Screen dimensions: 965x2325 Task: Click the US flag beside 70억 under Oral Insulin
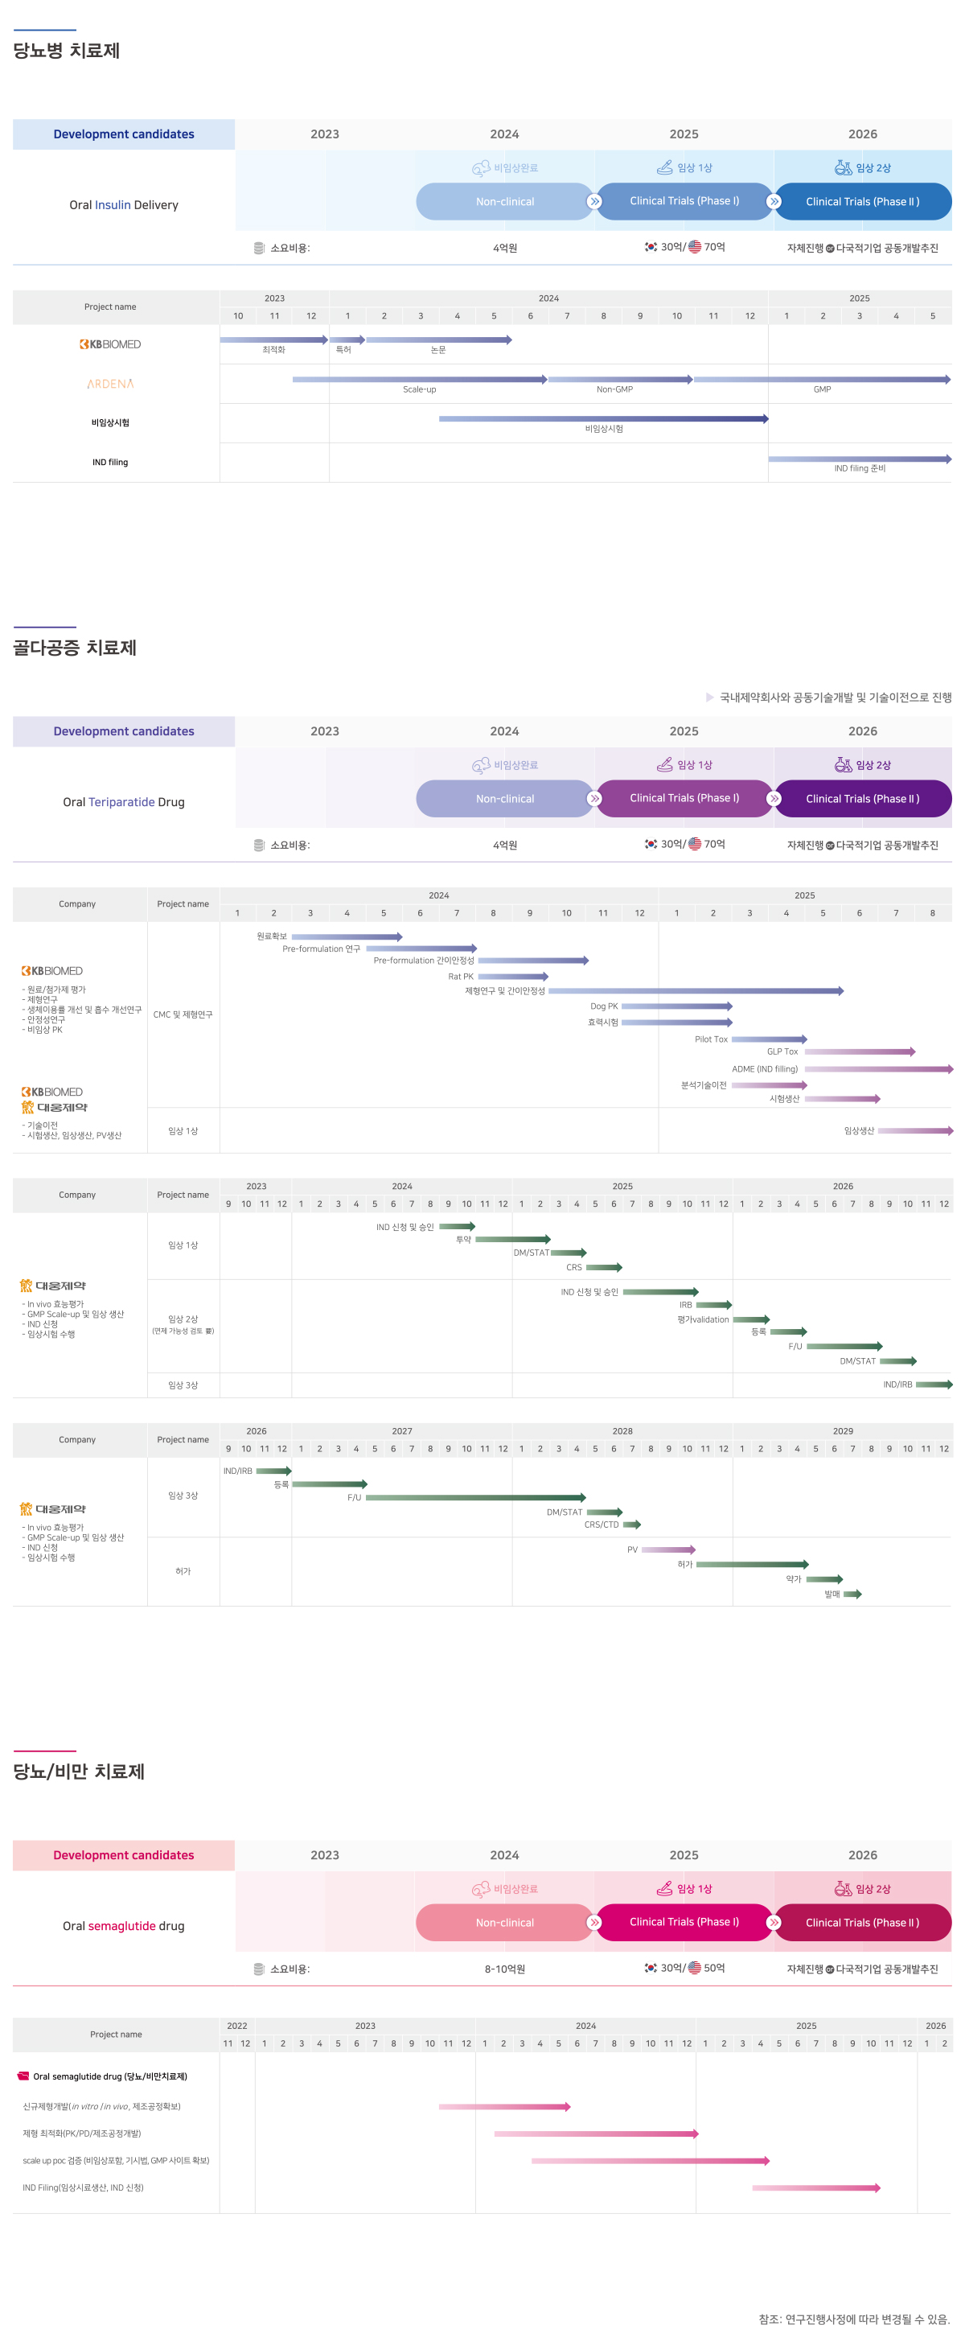pos(695,247)
